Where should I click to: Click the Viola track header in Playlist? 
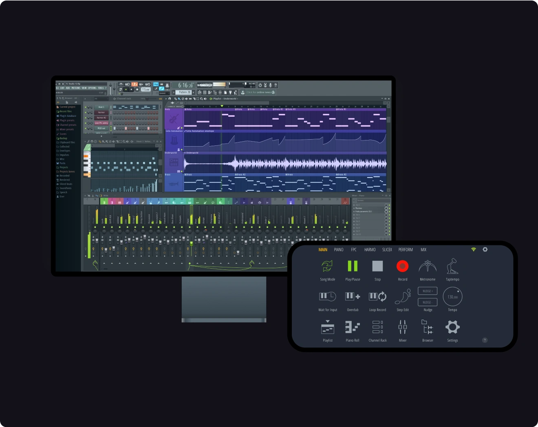point(174,119)
